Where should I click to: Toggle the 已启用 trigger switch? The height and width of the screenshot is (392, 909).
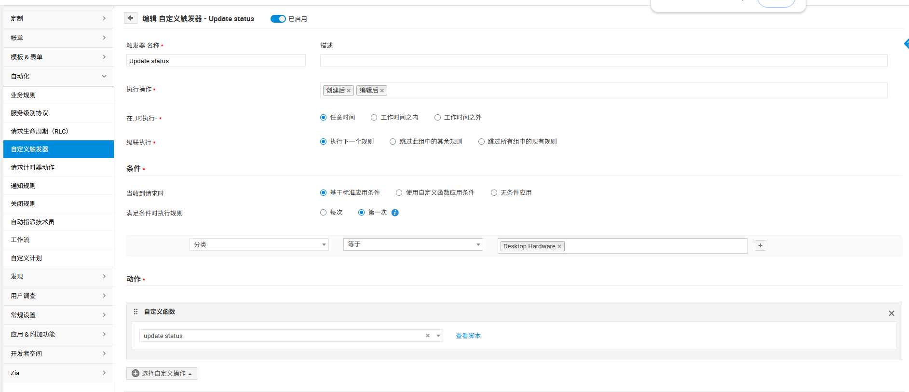[x=278, y=19]
